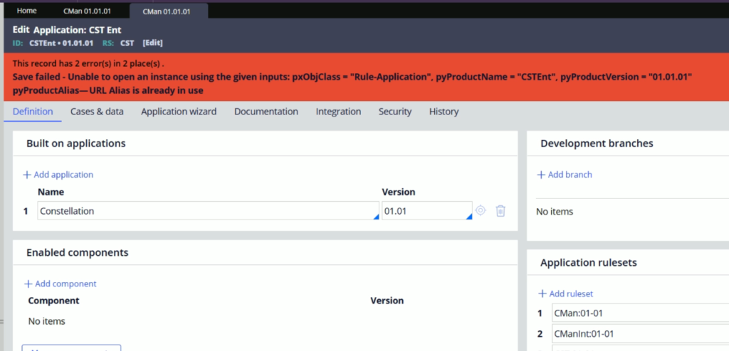
Task: Add component under Enabled components
Action: (x=61, y=283)
